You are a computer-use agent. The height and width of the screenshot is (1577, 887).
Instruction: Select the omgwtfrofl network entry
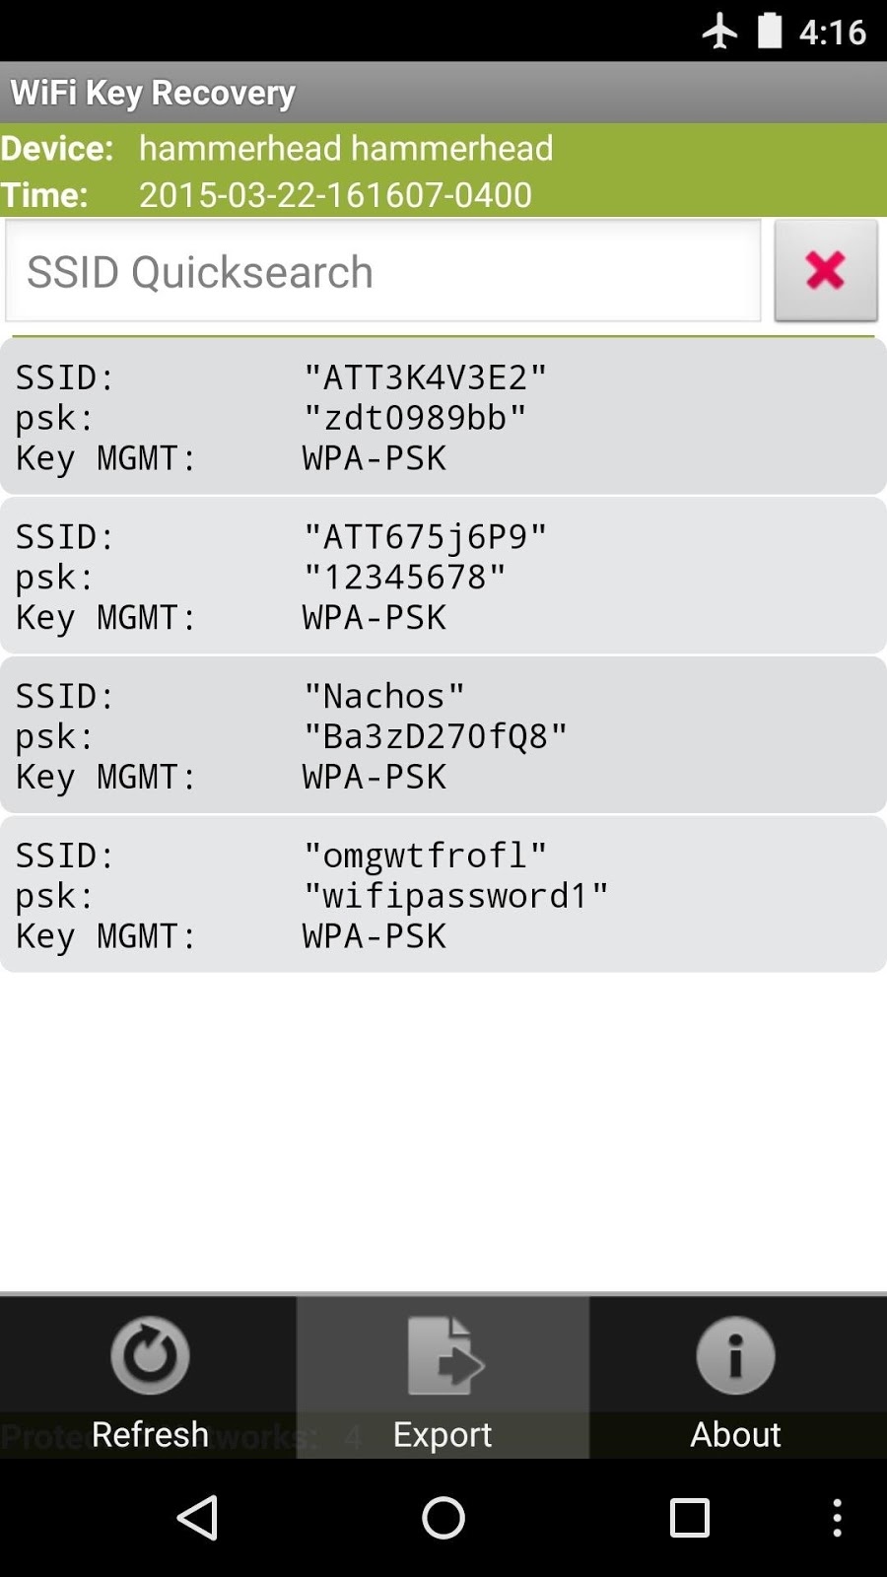[x=443, y=894]
